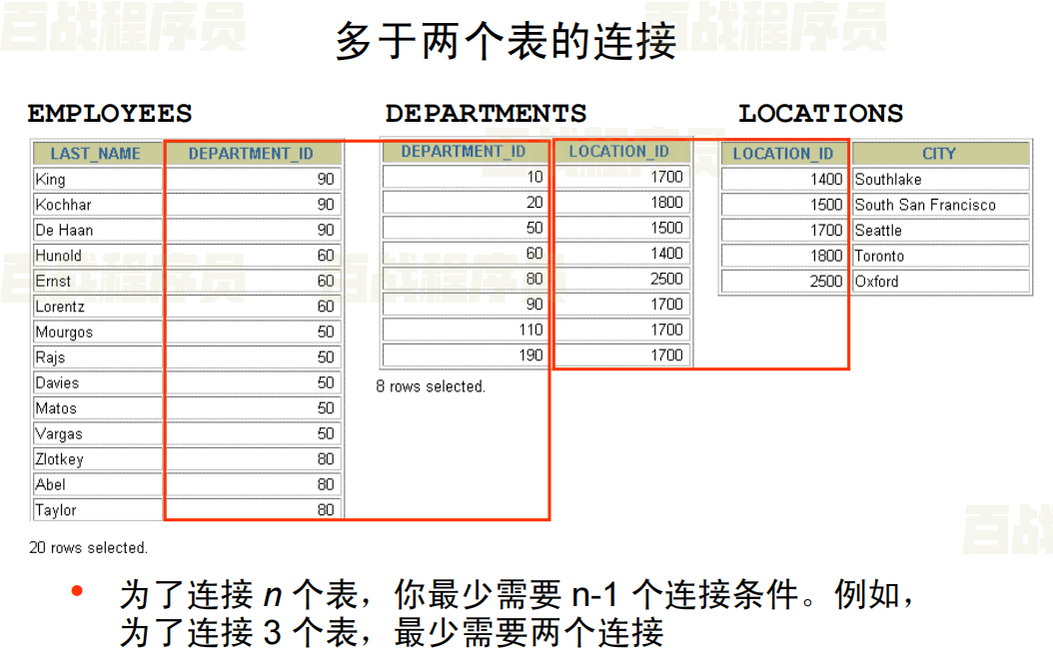This screenshot has width=1053, height=669.
Task: Click the EMPLOYEES table title
Action: (110, 114)
